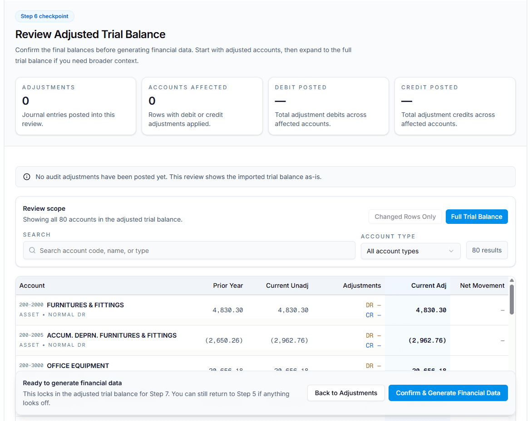Click the ADJUSTMENTS summary card

pyautogui.click(x=76, y=106)
